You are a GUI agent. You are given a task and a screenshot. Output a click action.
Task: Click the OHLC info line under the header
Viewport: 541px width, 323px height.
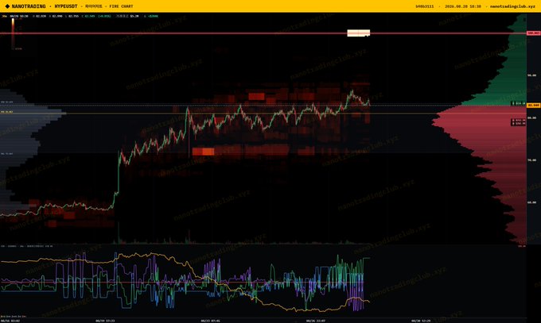pos(80,16)
